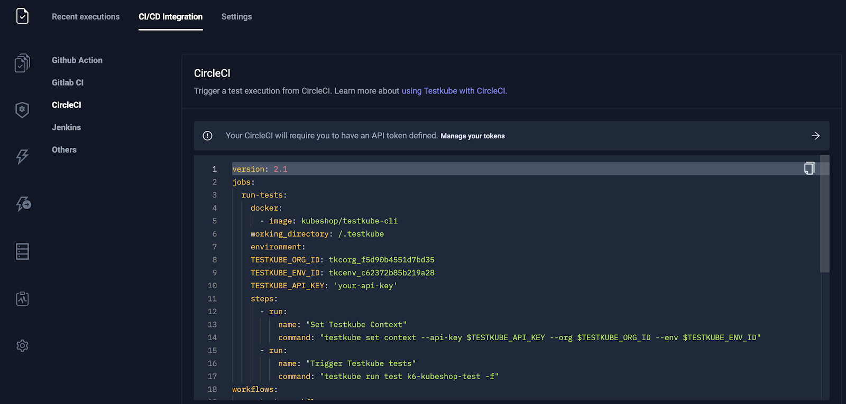
Task: Open 'using Testkube with CircleCI' link
Action: pyautogui.click(x=454, y=91)
